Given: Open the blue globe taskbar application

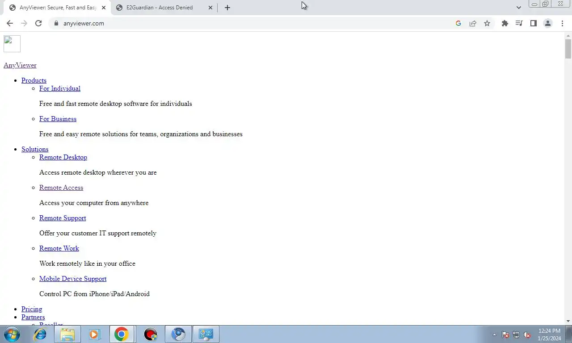Looking at the screenshot, I should (178, 334).
